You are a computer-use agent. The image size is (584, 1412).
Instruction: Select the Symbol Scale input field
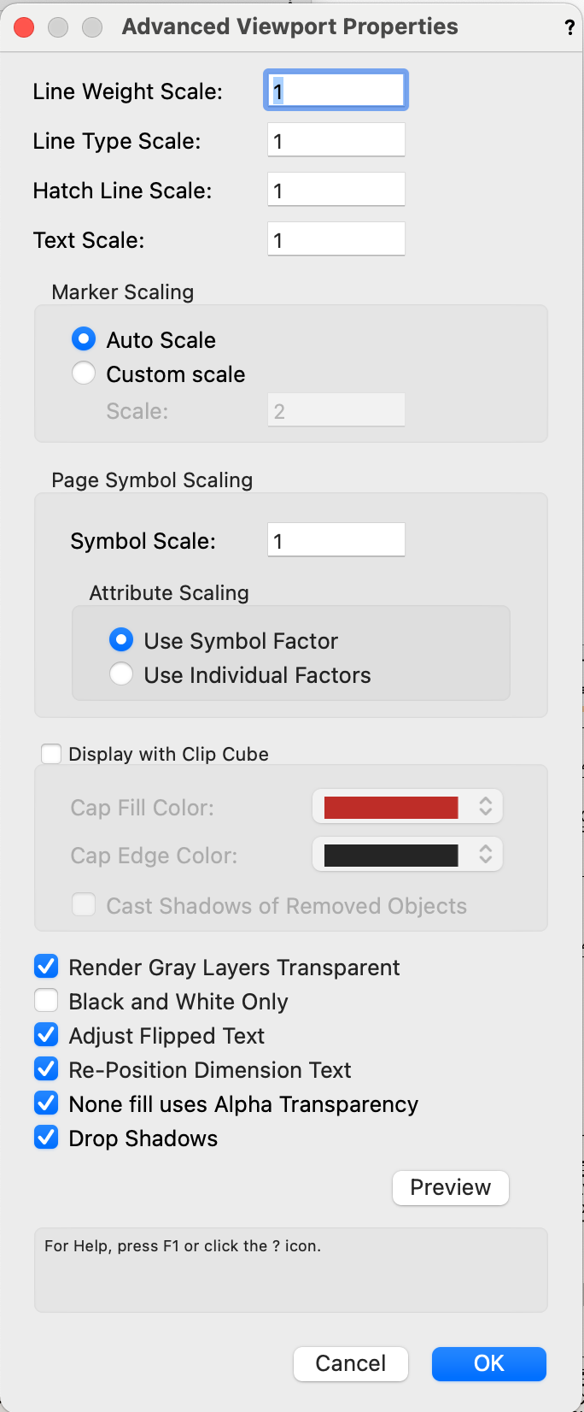tap(336, 539)
